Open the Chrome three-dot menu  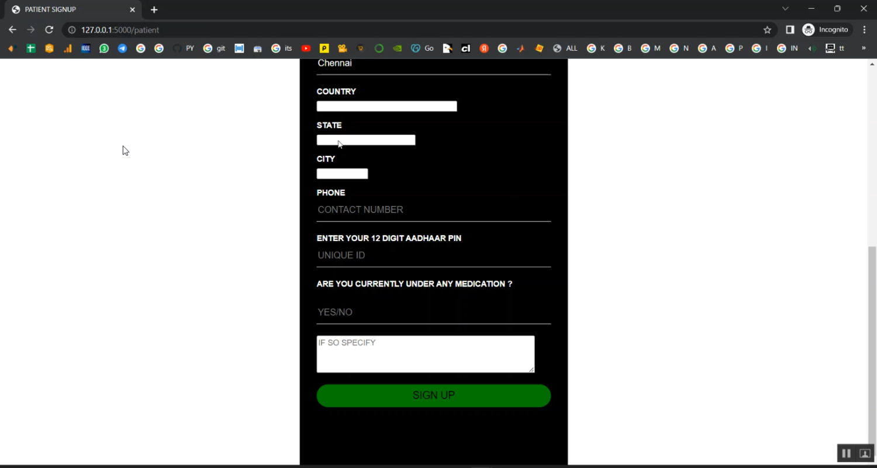click(x=864, y=30)
